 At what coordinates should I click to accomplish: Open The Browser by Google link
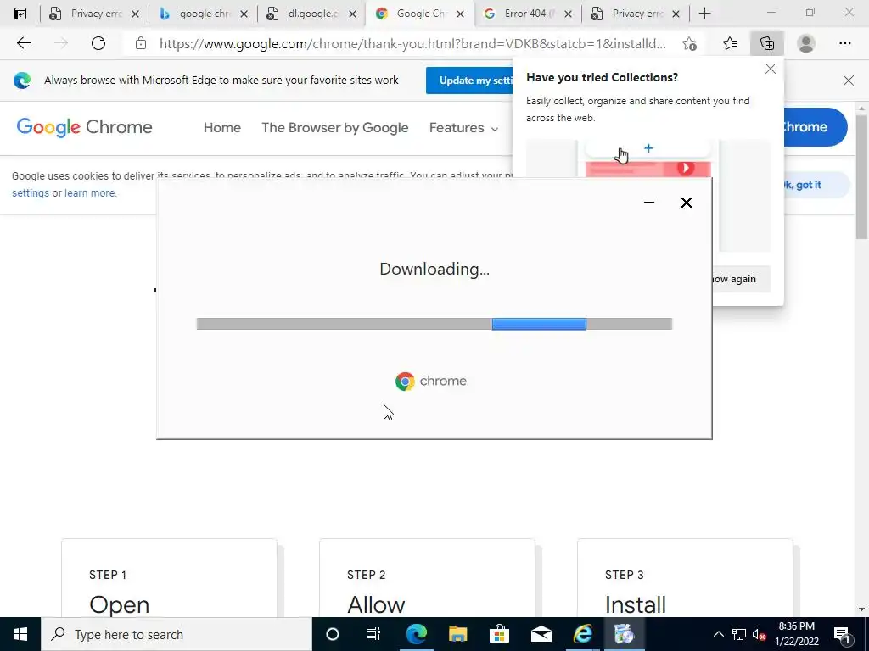click(334, 128)
